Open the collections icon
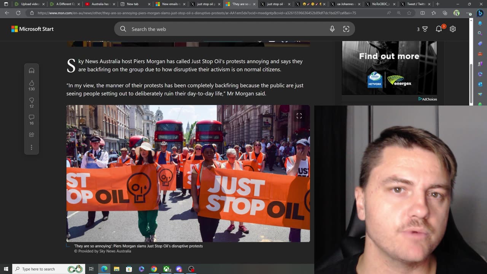487x274 pixels. pos(445,13)
